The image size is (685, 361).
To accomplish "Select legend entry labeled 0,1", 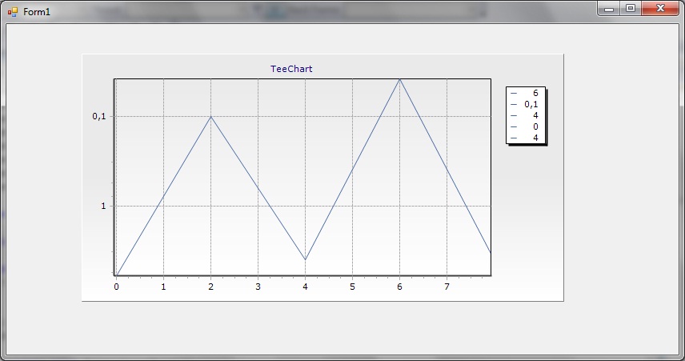I will 526,104.
